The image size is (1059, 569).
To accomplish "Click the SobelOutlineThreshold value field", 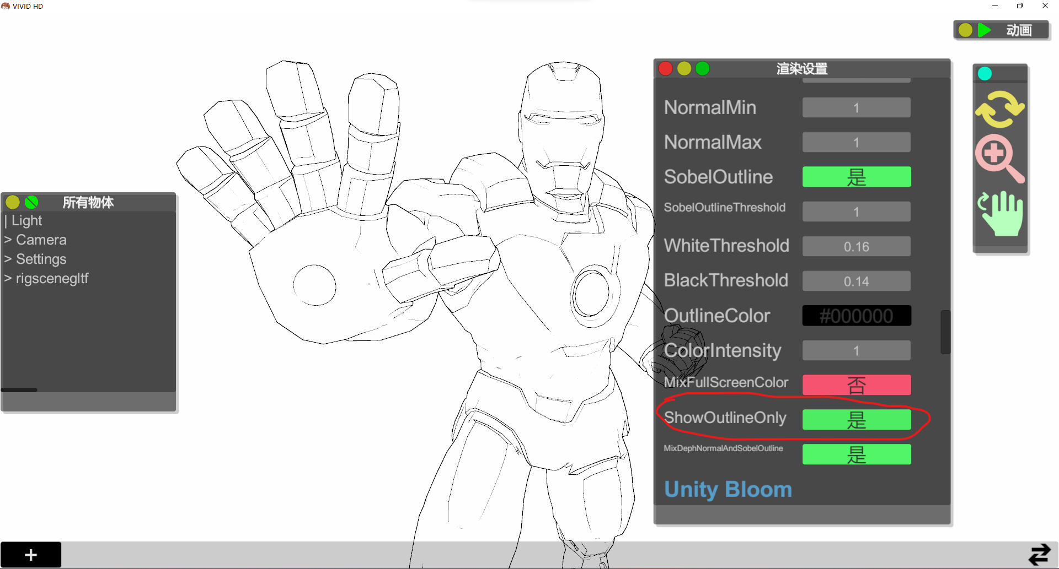I will click(856, 212).
